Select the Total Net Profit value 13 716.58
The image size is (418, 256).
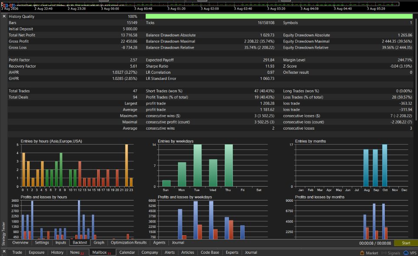click(129, 35)
